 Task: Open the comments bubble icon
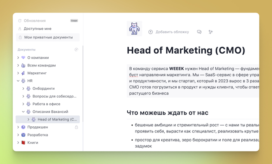199,32
